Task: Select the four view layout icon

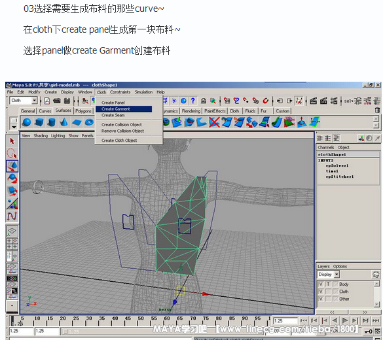Action: coord(12,244)
